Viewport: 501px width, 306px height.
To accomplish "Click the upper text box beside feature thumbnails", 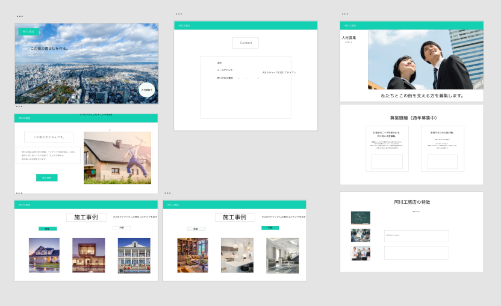I will (416, 236).
